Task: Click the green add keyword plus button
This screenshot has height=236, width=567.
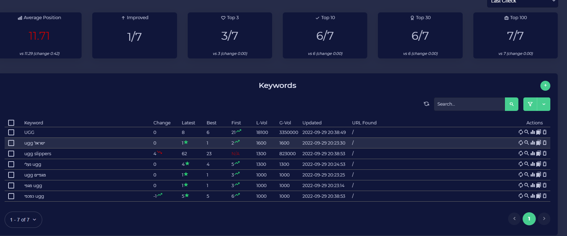Action: point(545,85)
